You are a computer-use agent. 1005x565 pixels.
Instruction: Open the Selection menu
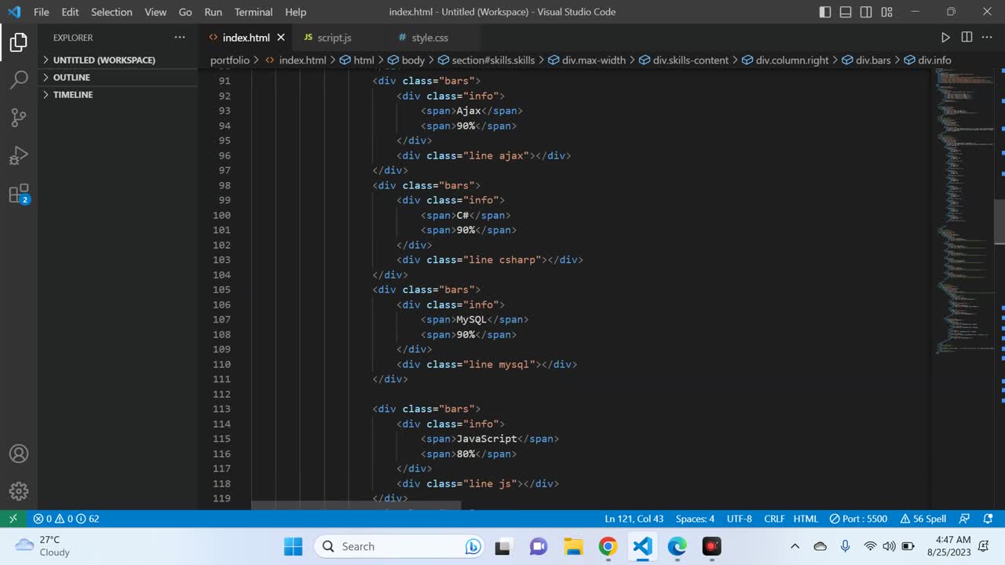(111, 12)
